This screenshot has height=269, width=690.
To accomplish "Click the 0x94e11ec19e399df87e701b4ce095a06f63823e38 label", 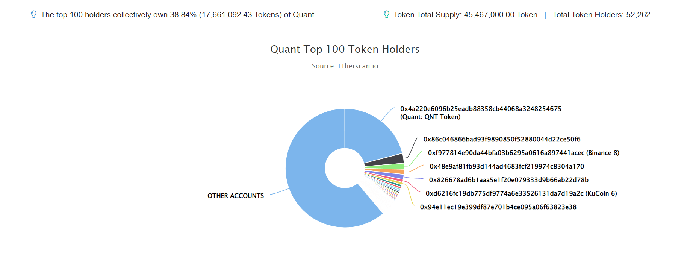I will [x=498, y=207].
